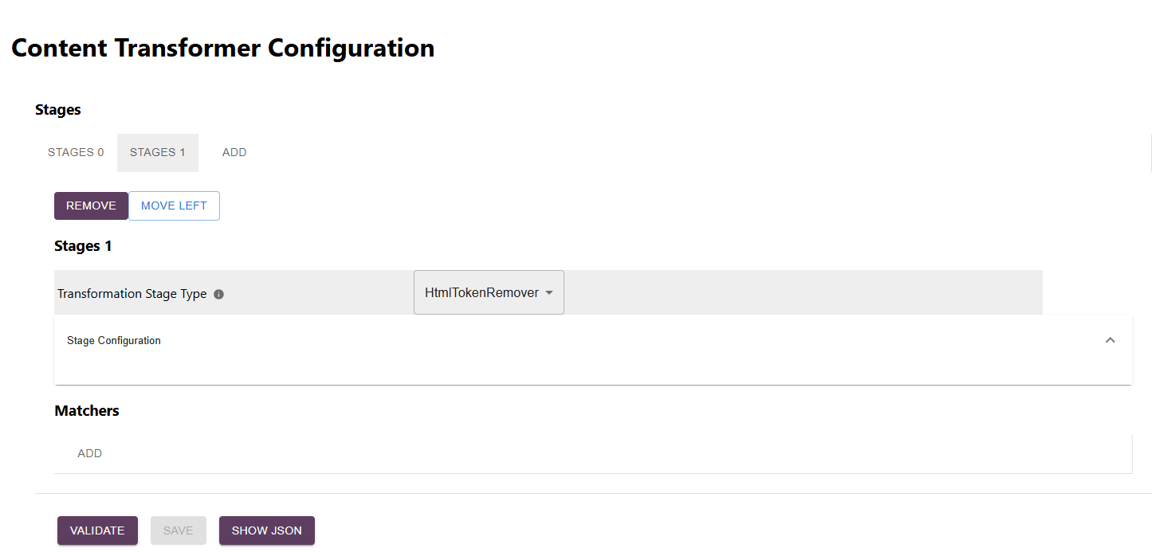Click the Stages 1 subheading
Screen dimensions: 1155x552
(x=83, y=246)
